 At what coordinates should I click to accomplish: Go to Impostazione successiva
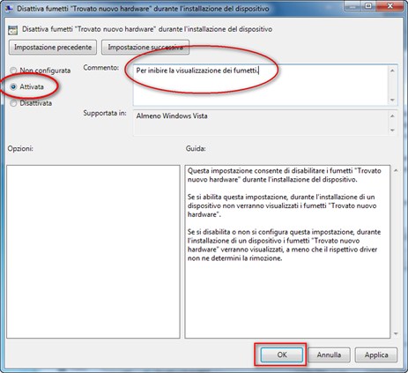point(145,48)
